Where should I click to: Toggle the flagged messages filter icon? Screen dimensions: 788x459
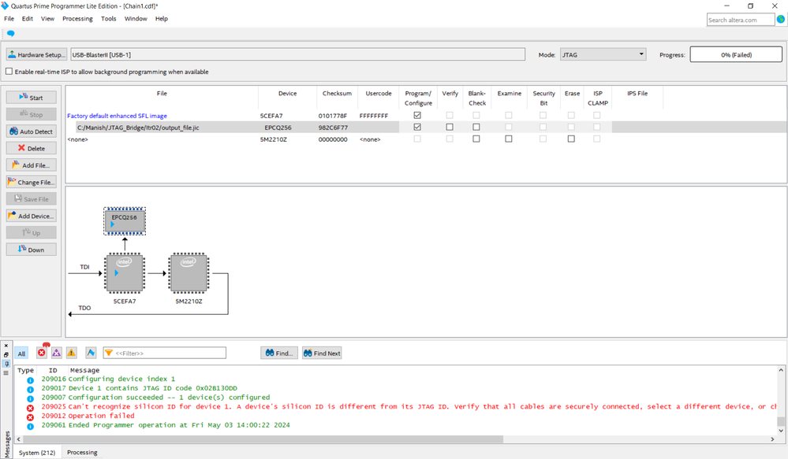(x=91, y=353)
